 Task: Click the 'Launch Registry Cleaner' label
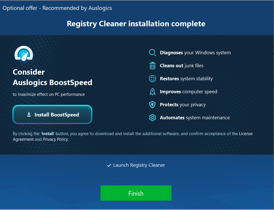[x=139, y=165]
